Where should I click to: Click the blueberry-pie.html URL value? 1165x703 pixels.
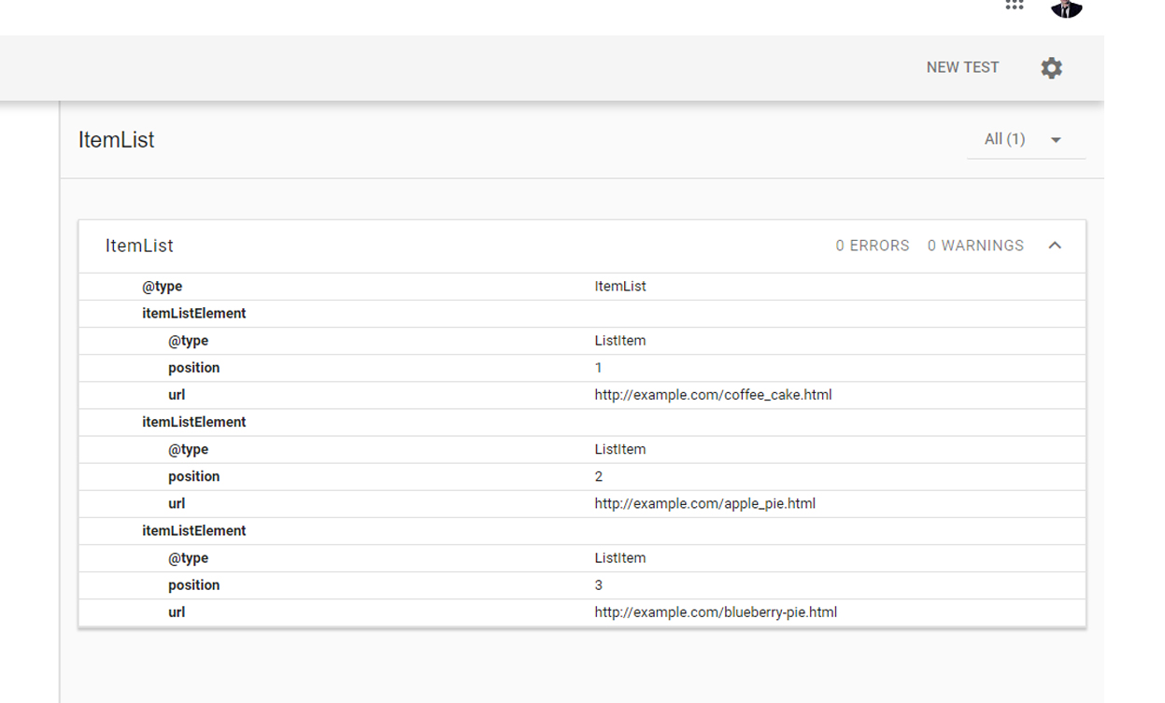click(x=716, y=612)
